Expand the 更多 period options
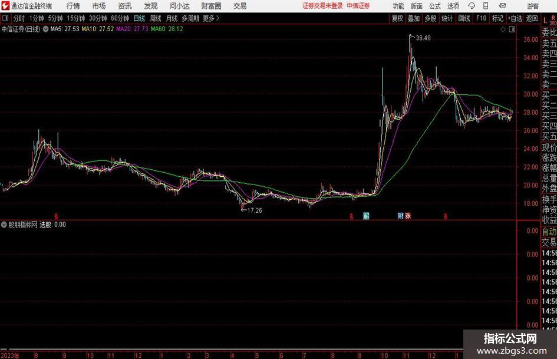Viewport: 557px width, 359px height. [211, 18]
